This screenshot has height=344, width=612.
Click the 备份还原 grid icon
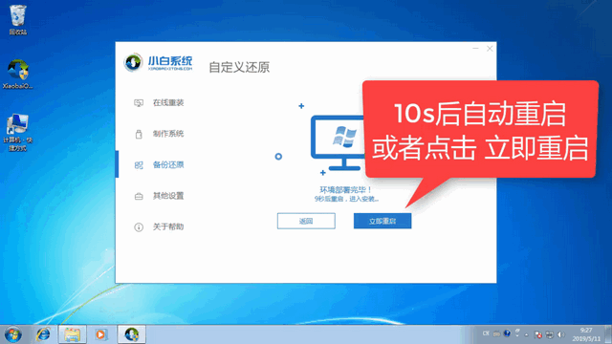click(139, 165)
